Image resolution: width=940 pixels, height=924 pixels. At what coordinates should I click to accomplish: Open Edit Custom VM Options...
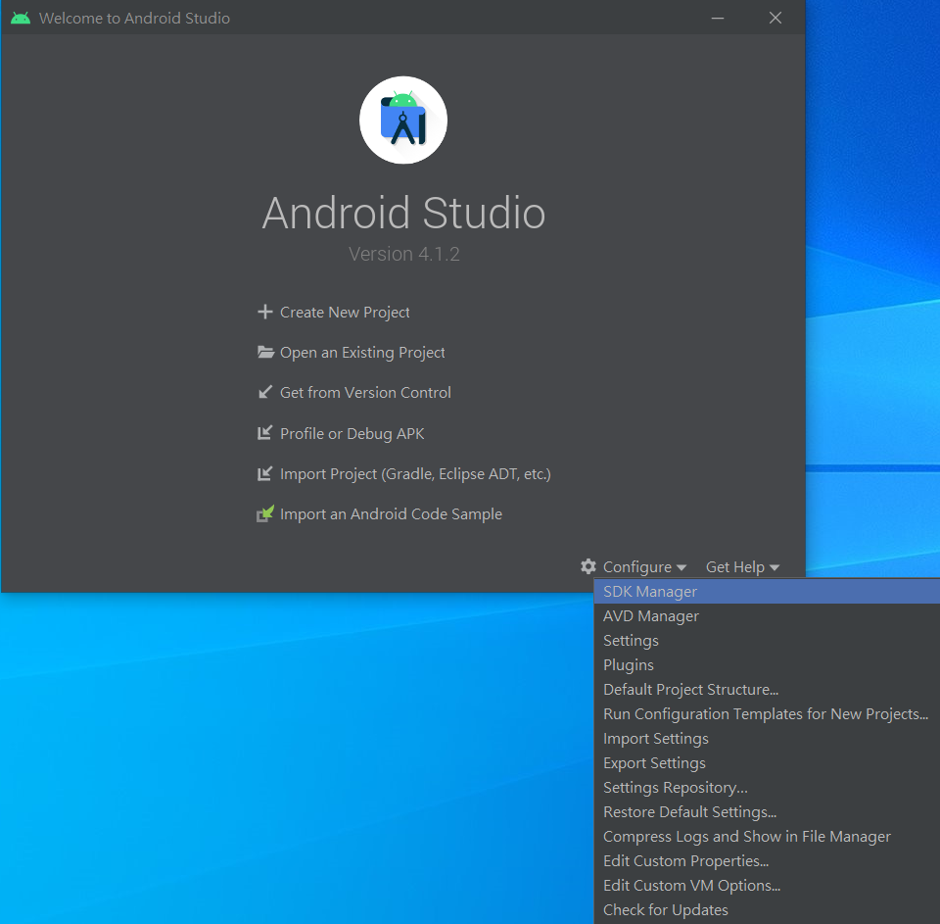pyautogui.click(x=767, y=886)
